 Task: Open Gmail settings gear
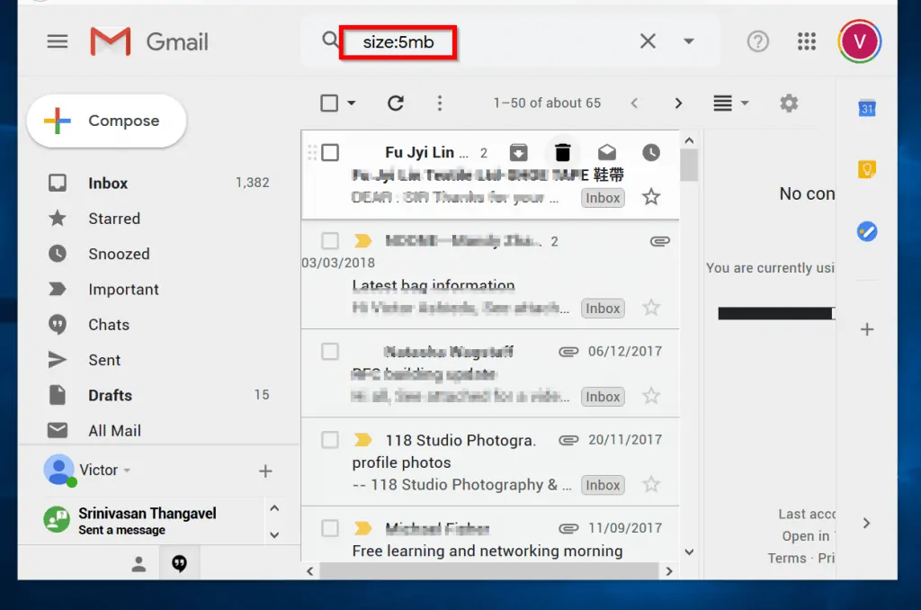click(x=789, y=103)
